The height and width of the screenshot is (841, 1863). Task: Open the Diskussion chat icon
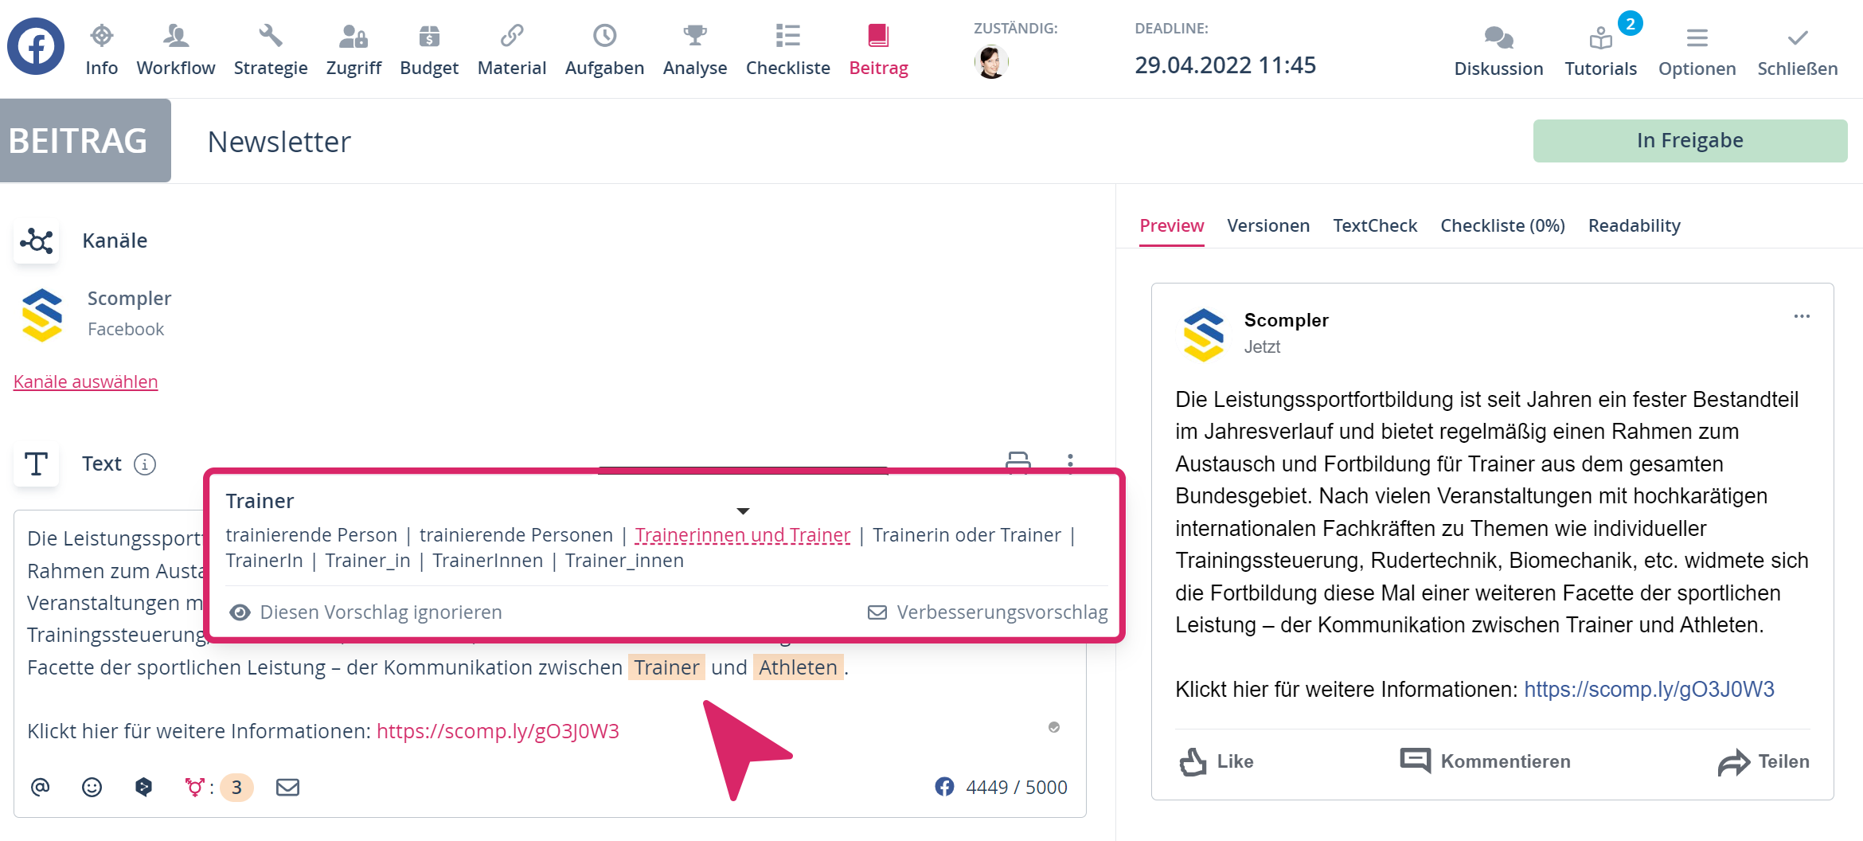click(x=1498, y=38)
